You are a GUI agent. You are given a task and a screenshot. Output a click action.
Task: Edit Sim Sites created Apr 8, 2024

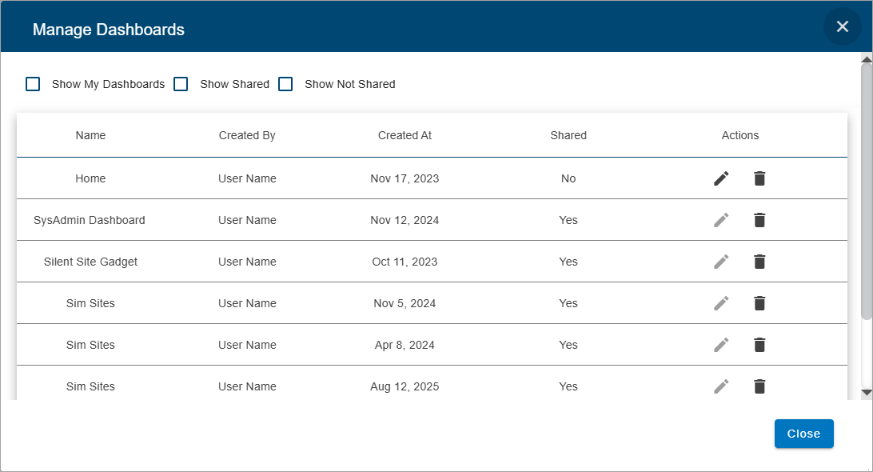tap(721, 345)
